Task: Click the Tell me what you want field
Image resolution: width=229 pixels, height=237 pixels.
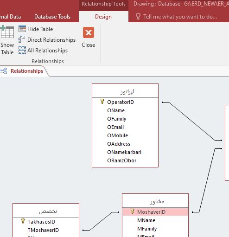Action: click(x=180, y=16)
